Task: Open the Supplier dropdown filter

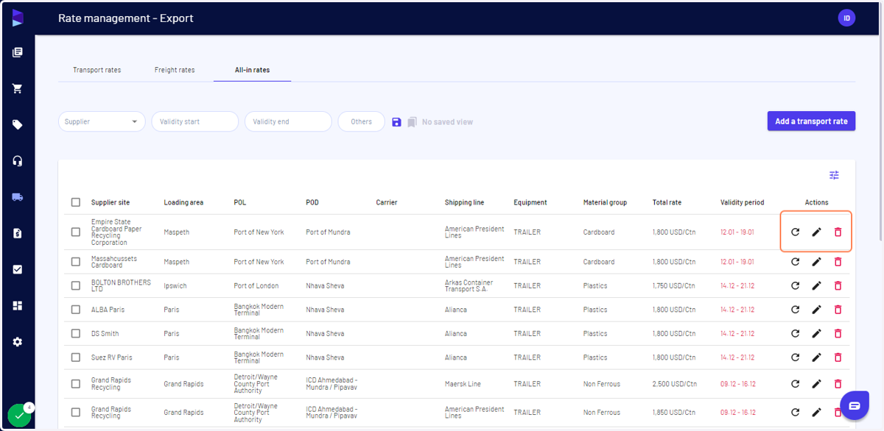Action: point(102,122)
